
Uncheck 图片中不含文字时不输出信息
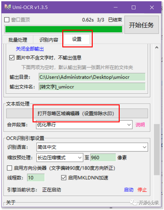click(x=12, y=58)
